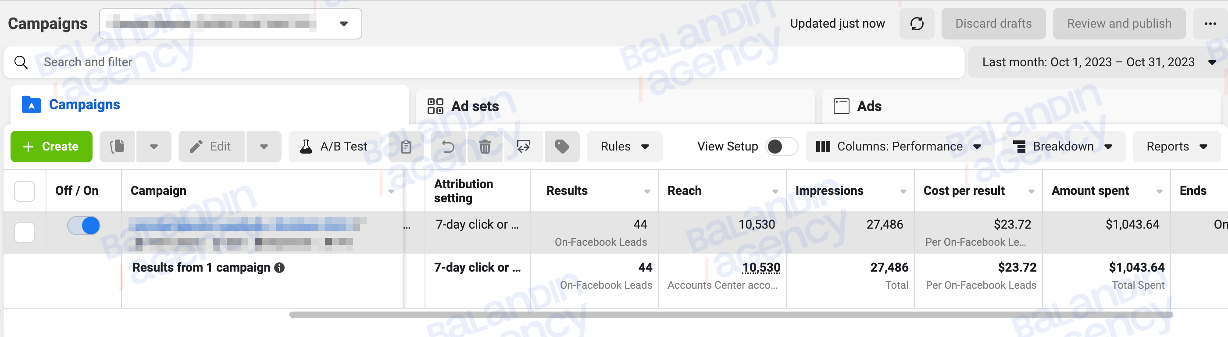Click the clipboard paste icon
The height and width of the screenshot is (337, 1228).
[x=406, y=146]
